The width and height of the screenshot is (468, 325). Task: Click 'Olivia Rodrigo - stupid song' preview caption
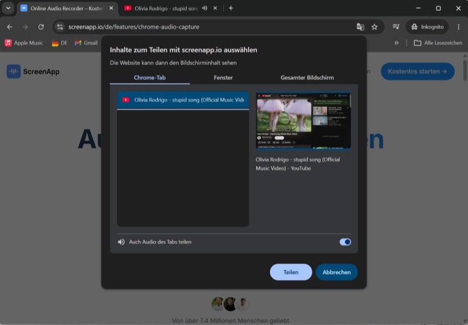(298, 164)
